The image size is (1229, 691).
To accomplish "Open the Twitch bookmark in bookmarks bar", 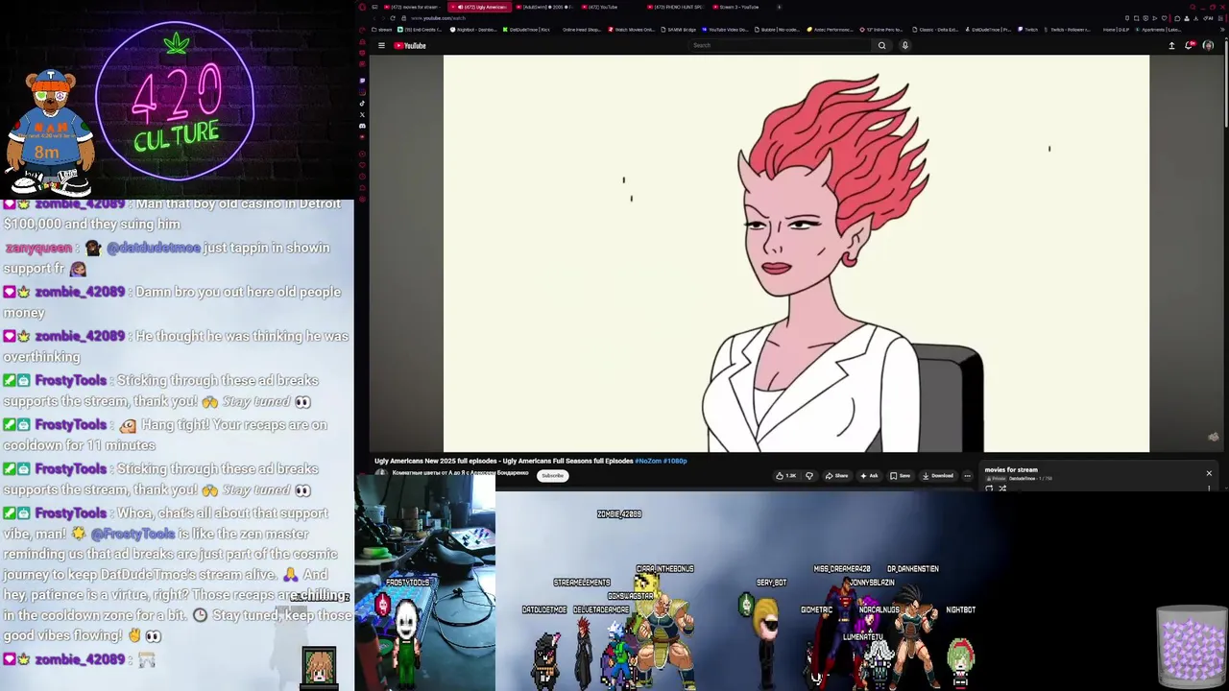I will 1028,30.
